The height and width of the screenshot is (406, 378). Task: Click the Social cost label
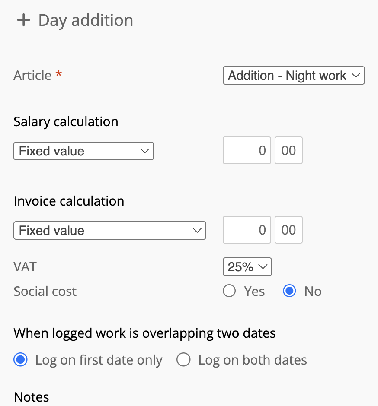coord(45,291)
